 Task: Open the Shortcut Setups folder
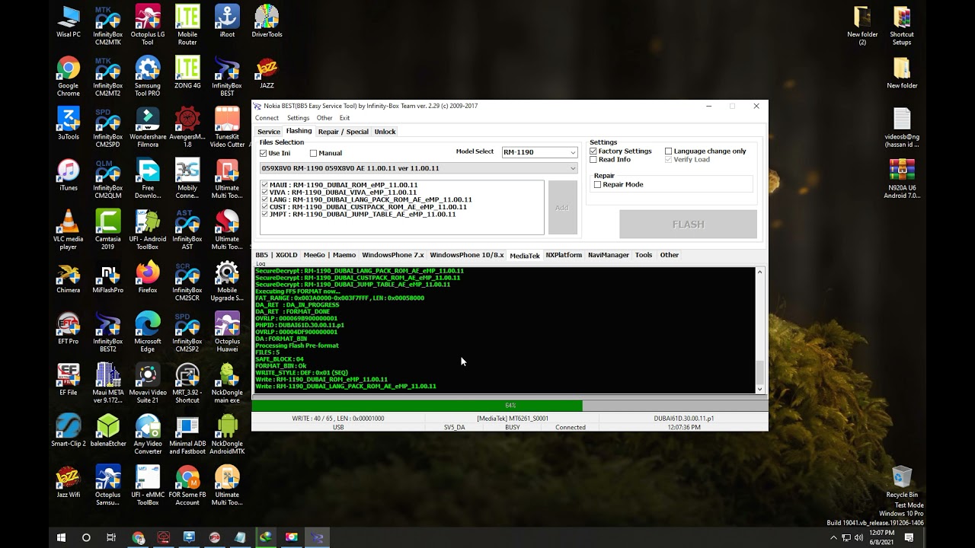(x=902, y=25)
